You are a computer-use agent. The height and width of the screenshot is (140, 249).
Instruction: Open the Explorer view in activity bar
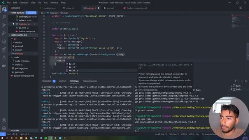point(4,9)
